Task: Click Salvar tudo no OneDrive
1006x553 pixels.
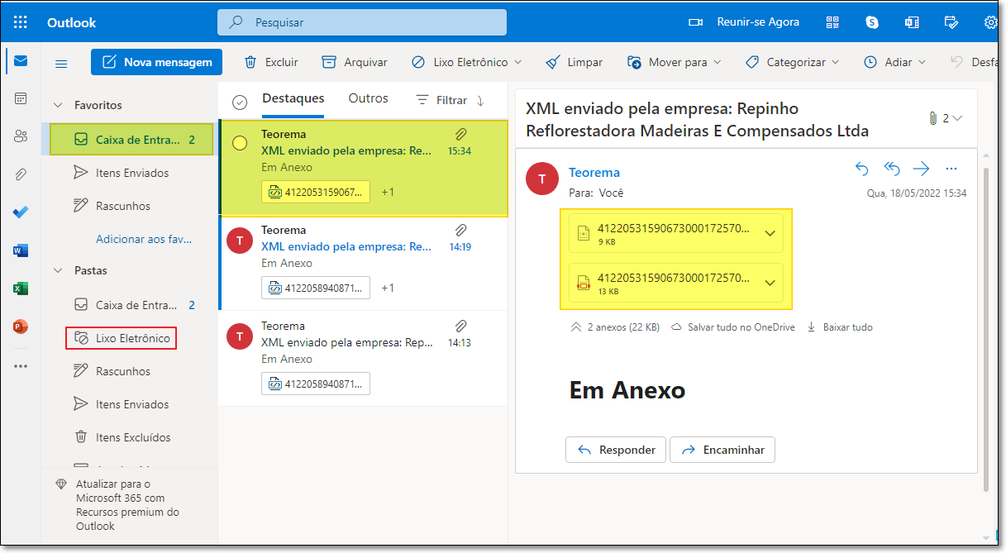Action: click(732, 327)
